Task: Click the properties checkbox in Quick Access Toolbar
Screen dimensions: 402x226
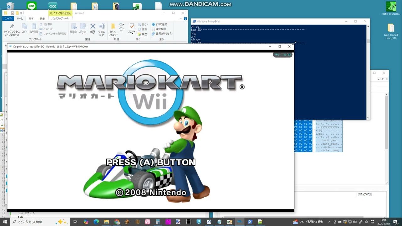Action: tap(13, 13)
